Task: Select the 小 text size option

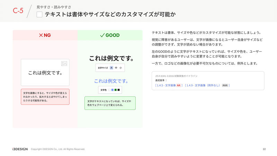Action: coord(120,68)
